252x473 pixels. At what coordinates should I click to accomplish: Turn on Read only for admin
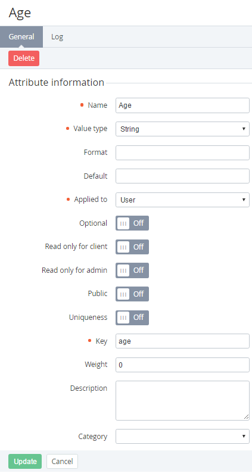point(132,270)
